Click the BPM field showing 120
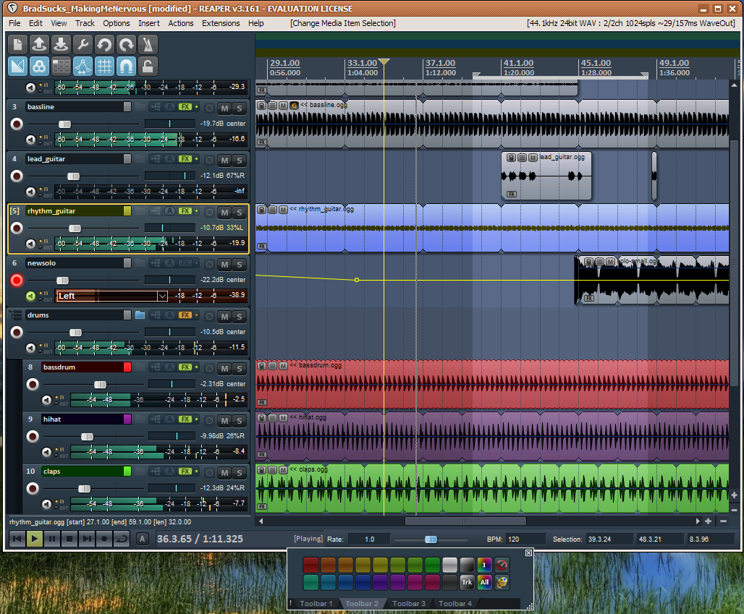744x614 pixels. point(525,539)
